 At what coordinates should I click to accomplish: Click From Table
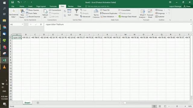click(31, 13)
